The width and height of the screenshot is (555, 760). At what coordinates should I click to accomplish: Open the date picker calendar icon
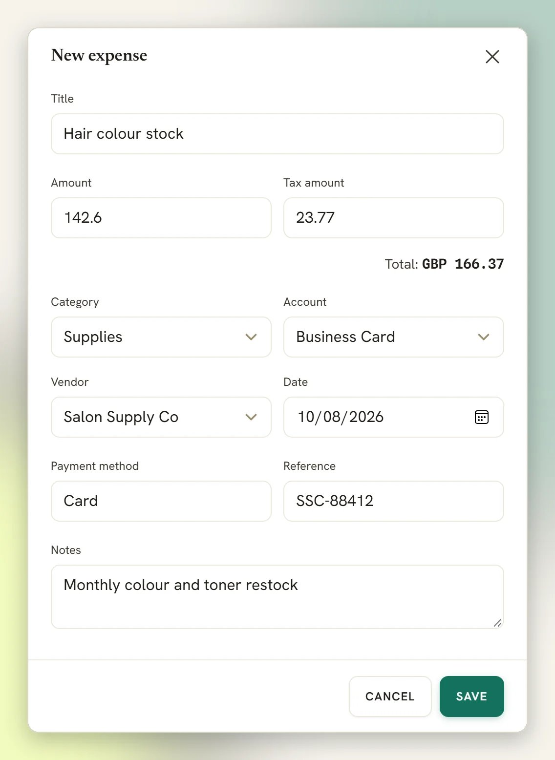[x=481, y=417]
